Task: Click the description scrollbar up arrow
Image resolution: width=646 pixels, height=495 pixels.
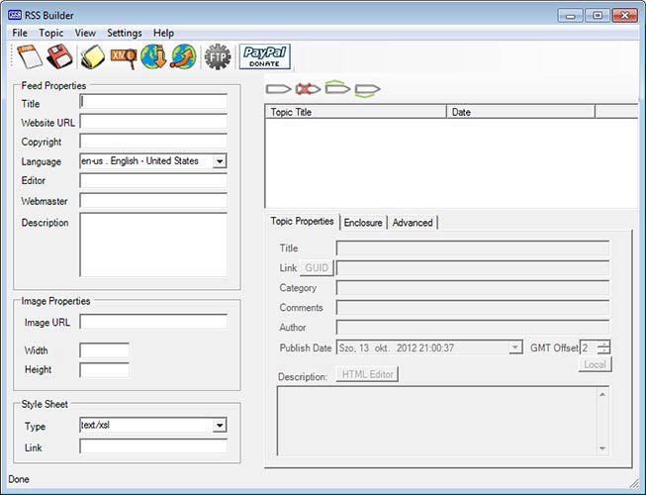Action: (602, 394)
